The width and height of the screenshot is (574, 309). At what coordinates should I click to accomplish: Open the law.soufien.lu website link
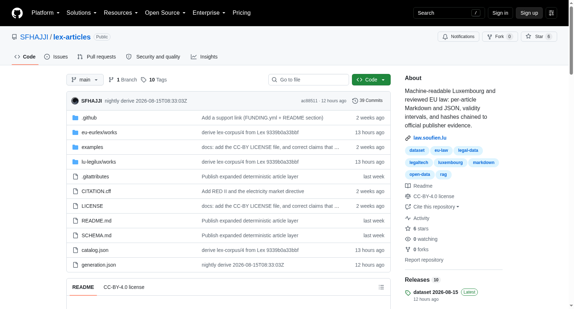click(430, 138)
